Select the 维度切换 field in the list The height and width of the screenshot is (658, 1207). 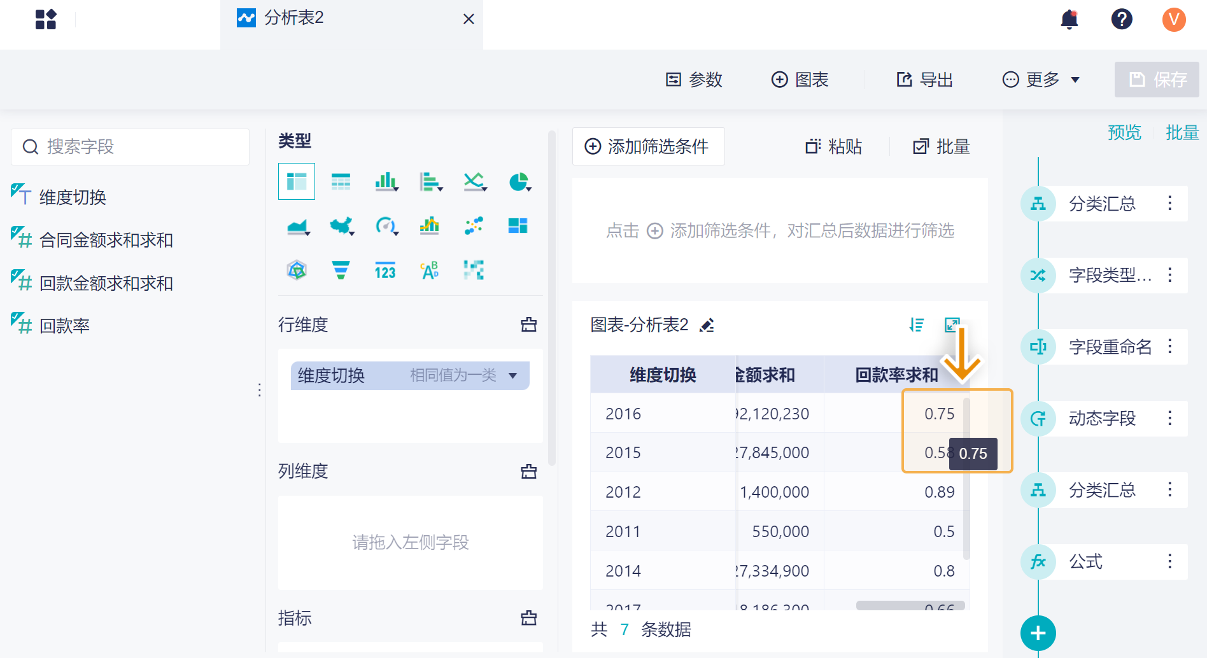coord(73,197)
